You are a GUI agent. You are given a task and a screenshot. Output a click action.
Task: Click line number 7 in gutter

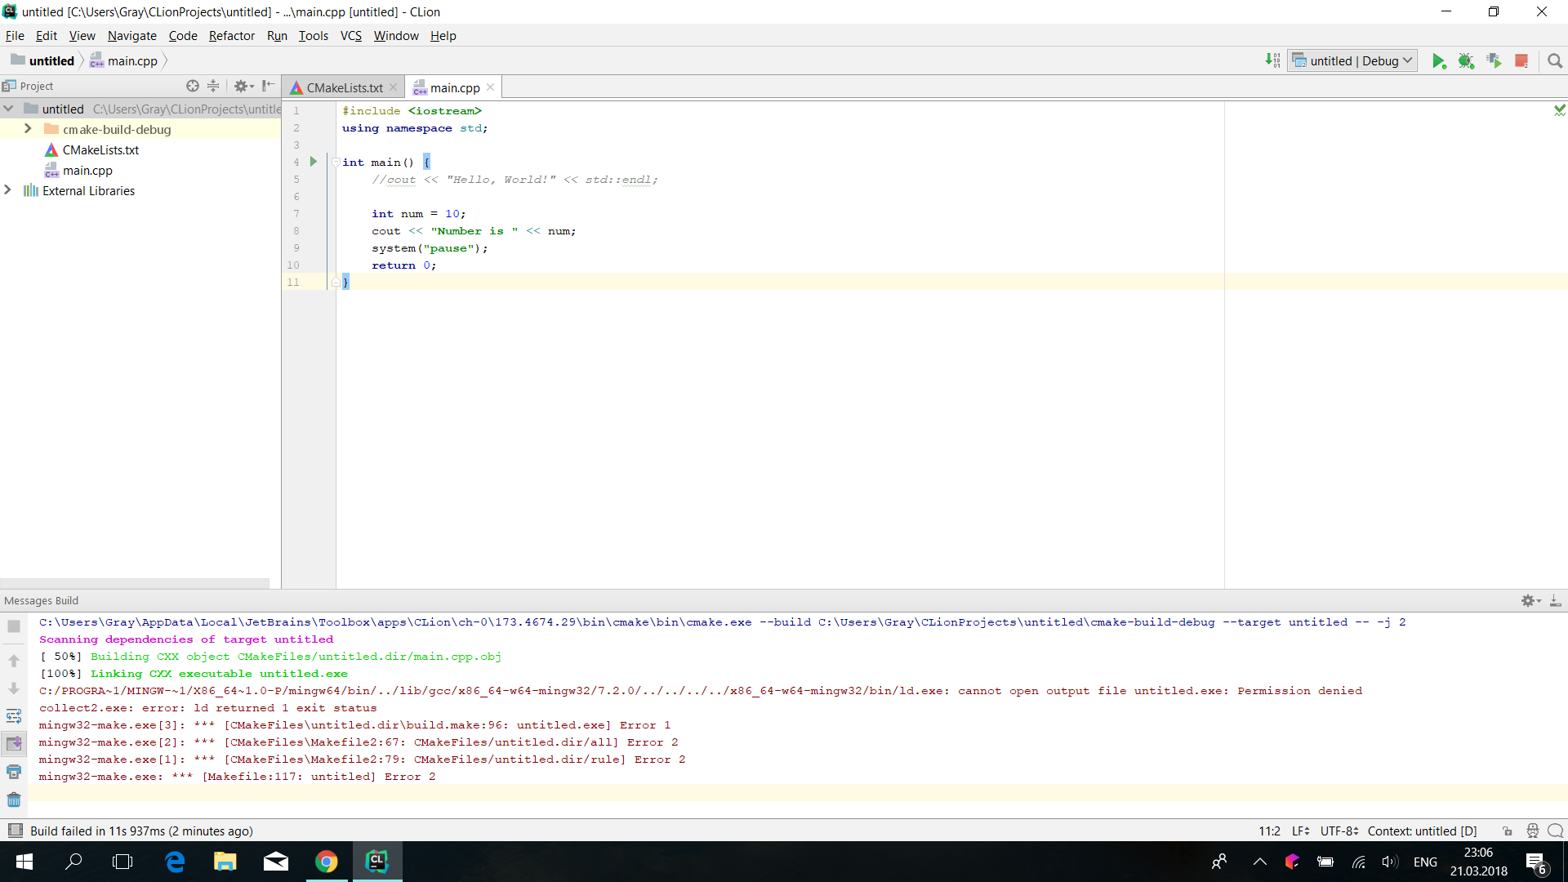tap(296, 213)
